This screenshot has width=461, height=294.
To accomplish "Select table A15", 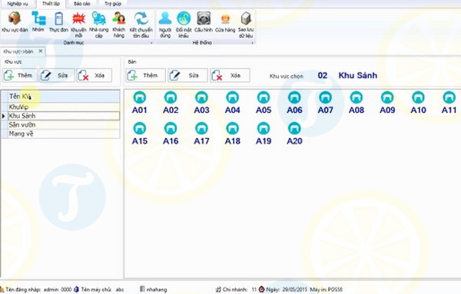I will click(x=140, y=134).
